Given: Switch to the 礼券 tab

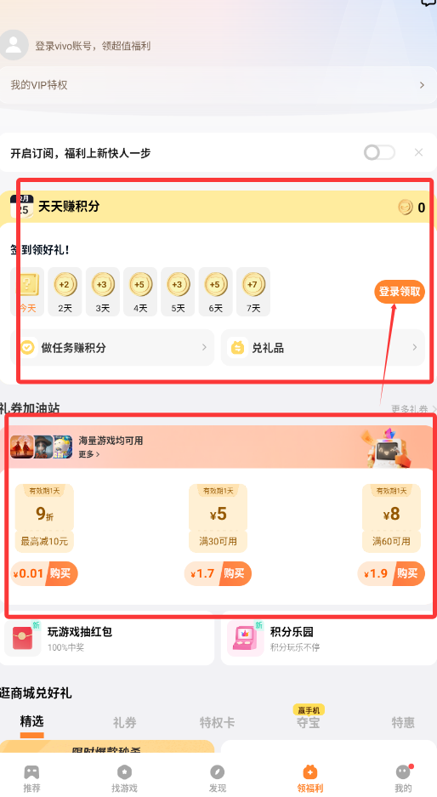Looking at the screenshot, I should click(124, 722).
